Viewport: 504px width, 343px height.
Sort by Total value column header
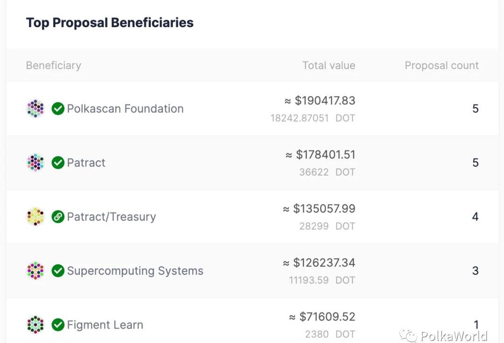click(x=329, y=65)
